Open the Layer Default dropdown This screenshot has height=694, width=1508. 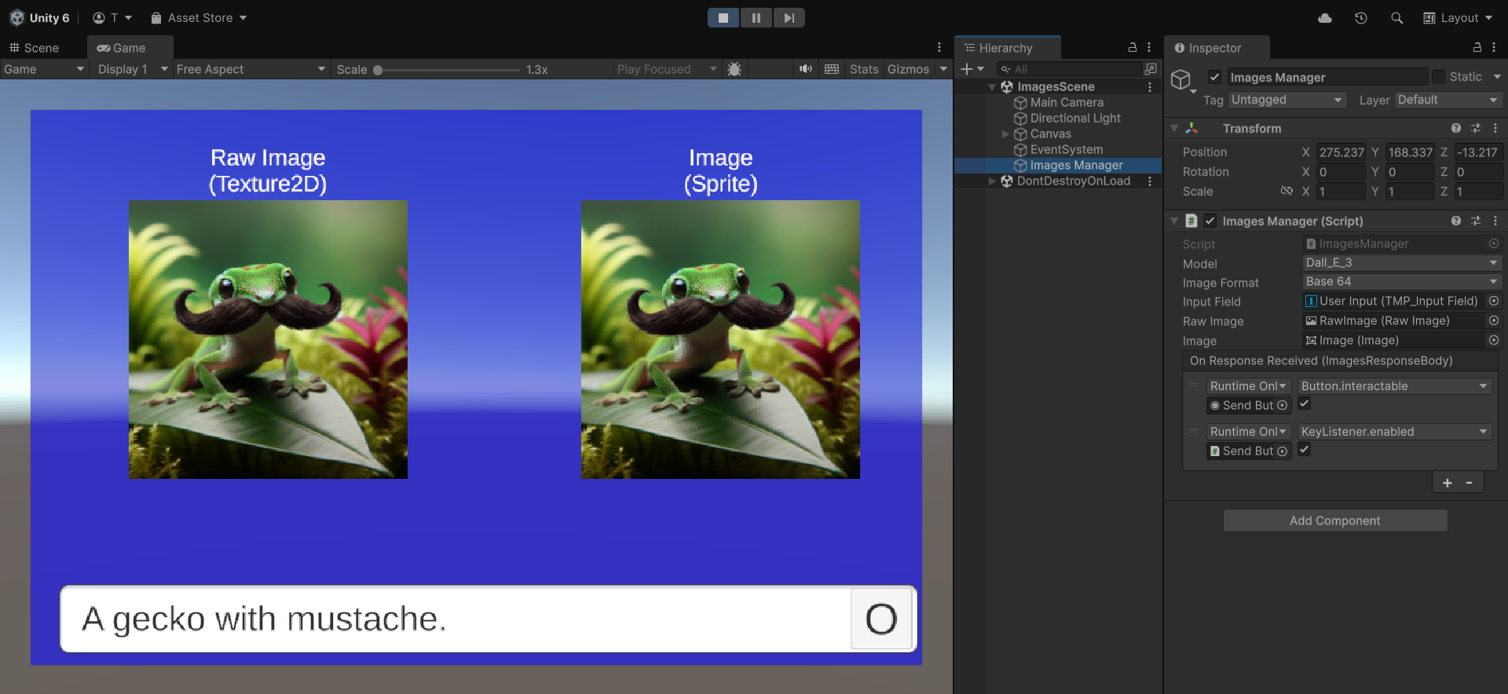(1449, 100)
